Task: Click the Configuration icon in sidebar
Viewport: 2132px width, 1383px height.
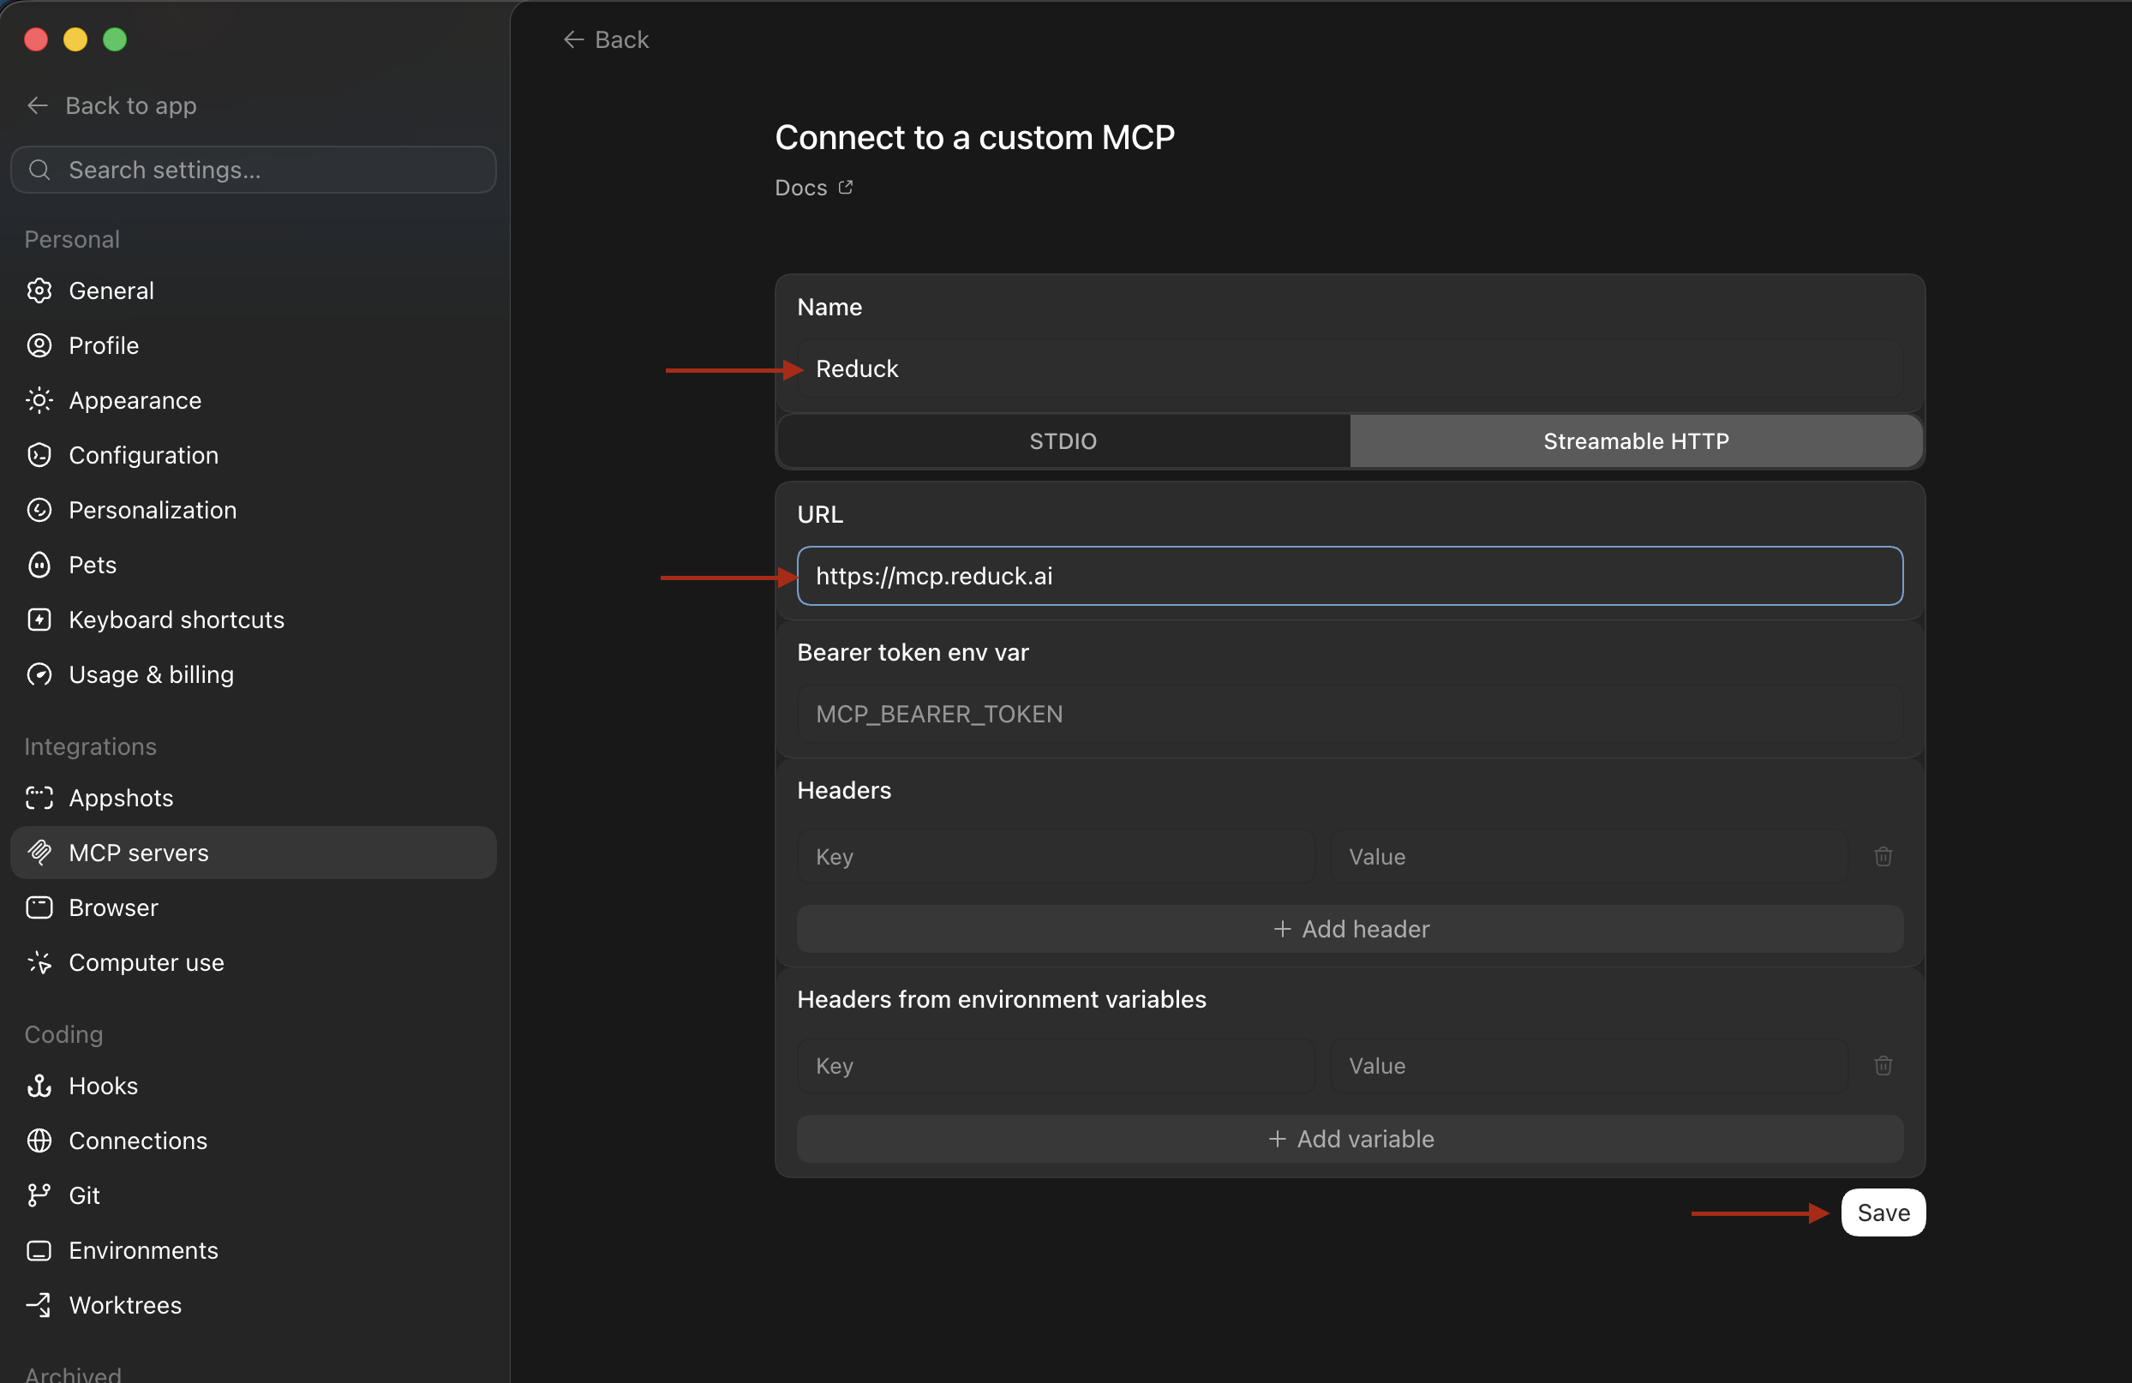Action: pyautogui.click(x=39, y=455)
